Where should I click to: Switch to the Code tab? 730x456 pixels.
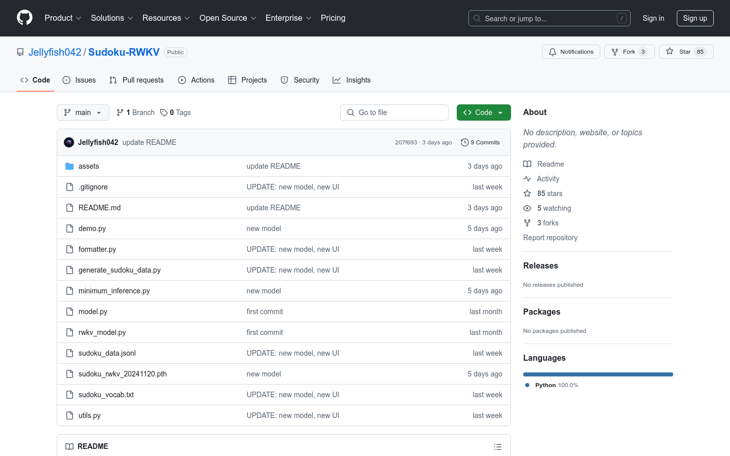coord(35,80)
